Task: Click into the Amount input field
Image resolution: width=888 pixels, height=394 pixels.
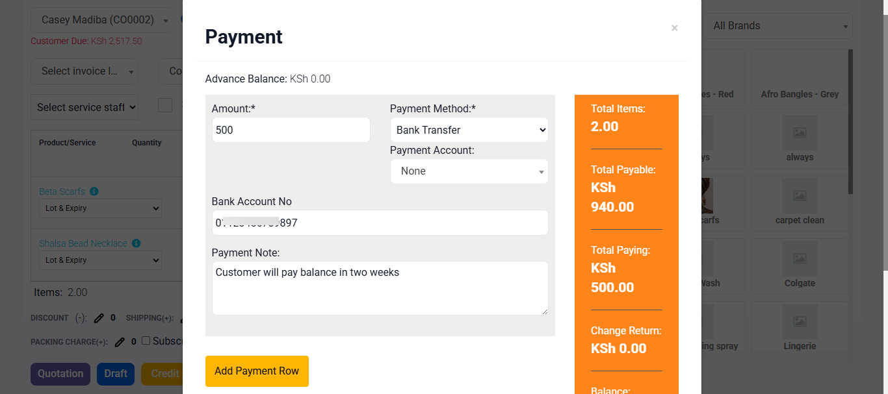Action: click(291, 130)
